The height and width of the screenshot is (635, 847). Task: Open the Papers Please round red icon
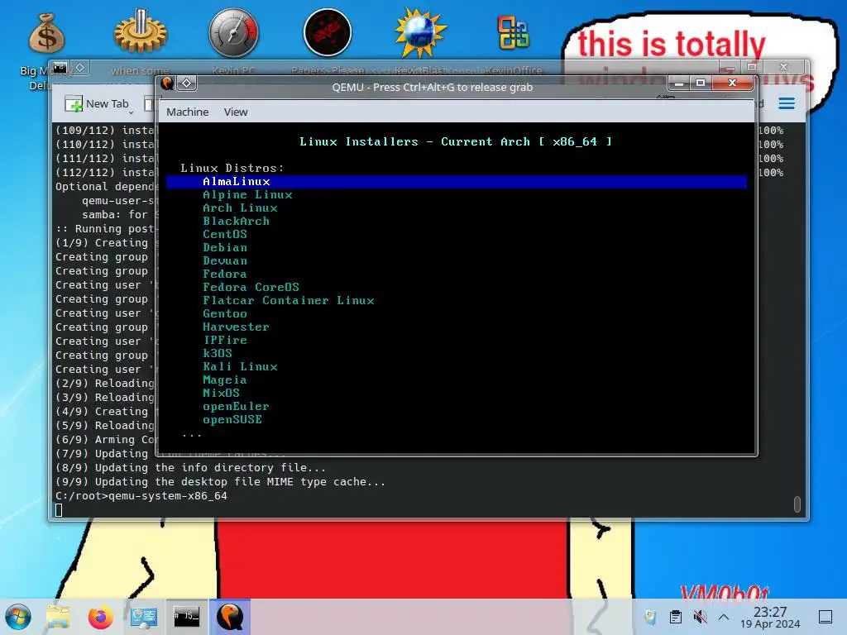pos(328,32)
